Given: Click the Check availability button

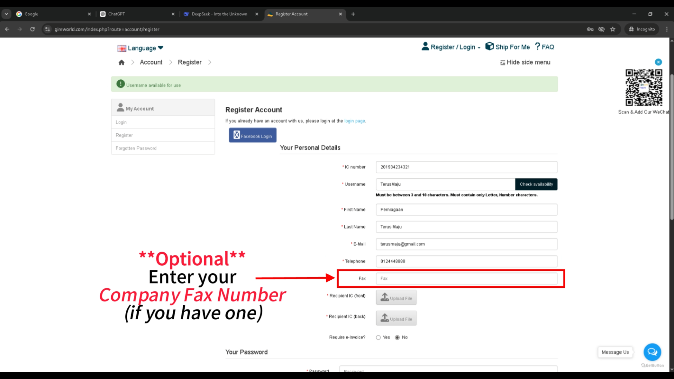Looking at the screenshot, I should click(536, 184).
